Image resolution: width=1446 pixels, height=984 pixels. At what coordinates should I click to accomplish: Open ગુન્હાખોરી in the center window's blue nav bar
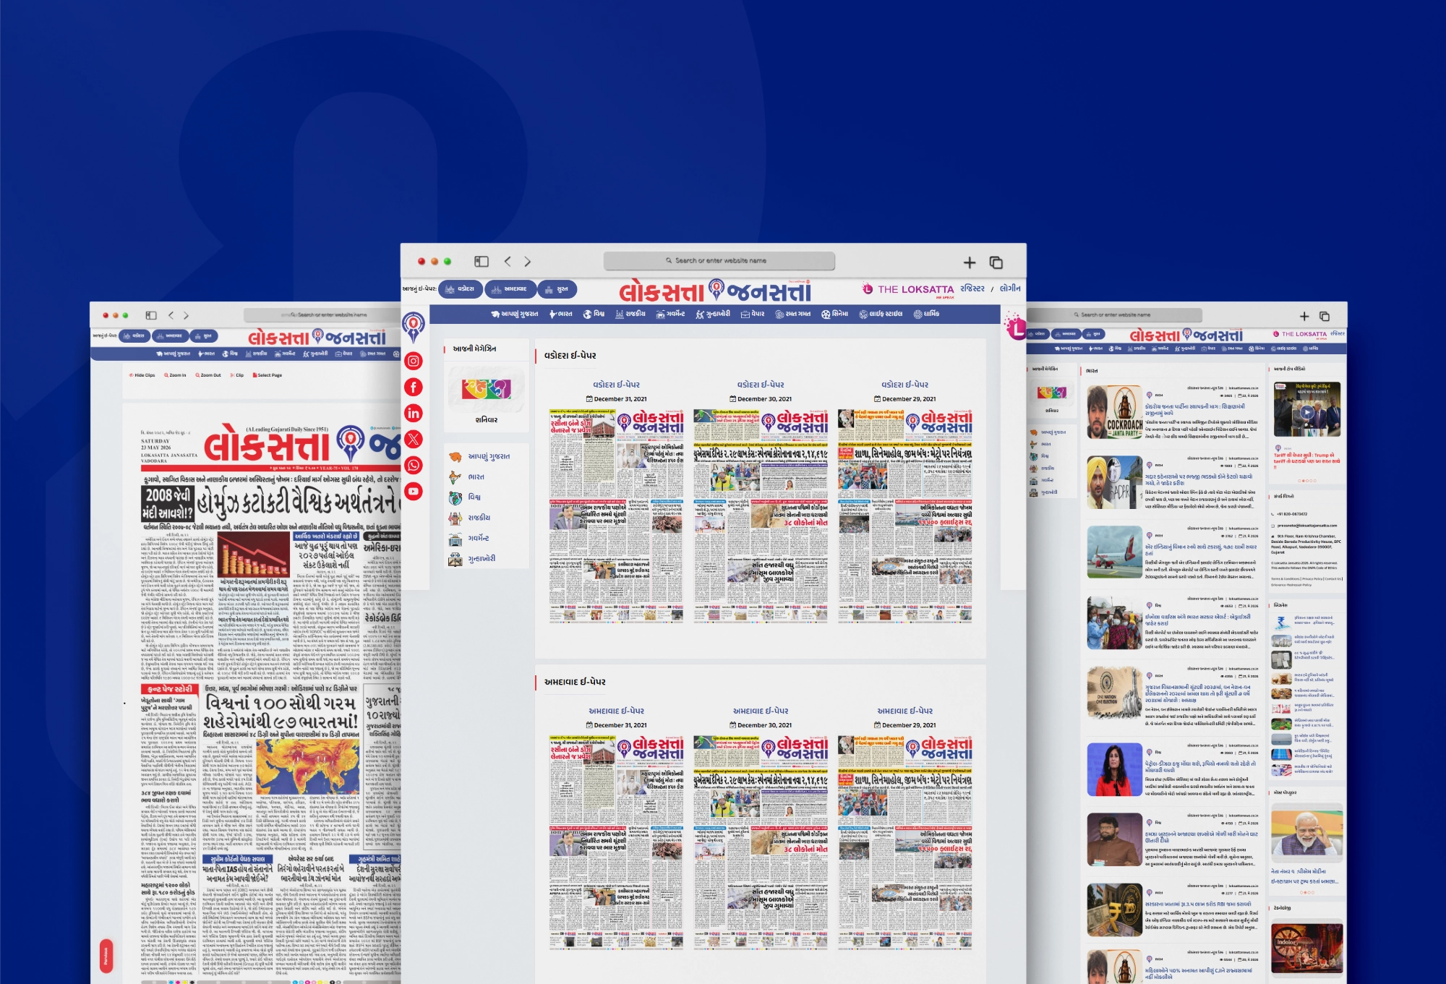point(713,315)
